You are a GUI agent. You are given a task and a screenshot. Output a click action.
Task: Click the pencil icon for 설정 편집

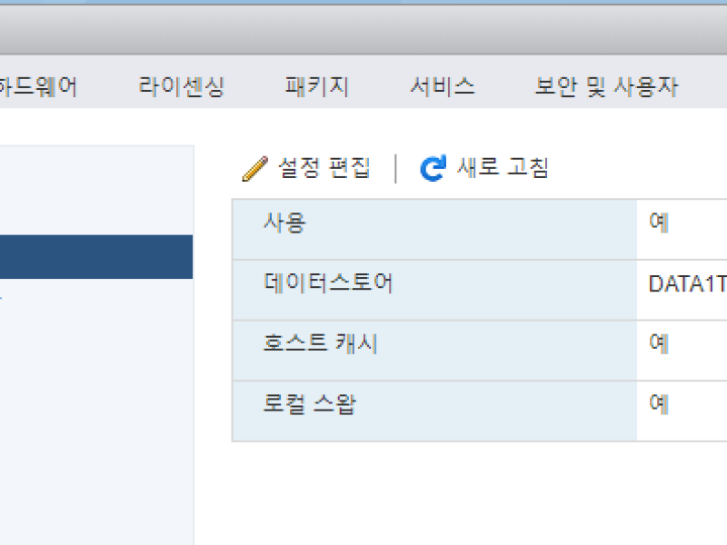(x=255, y=169)
